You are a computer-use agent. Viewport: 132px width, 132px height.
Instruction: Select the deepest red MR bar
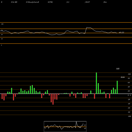click(x=53, y=99)
